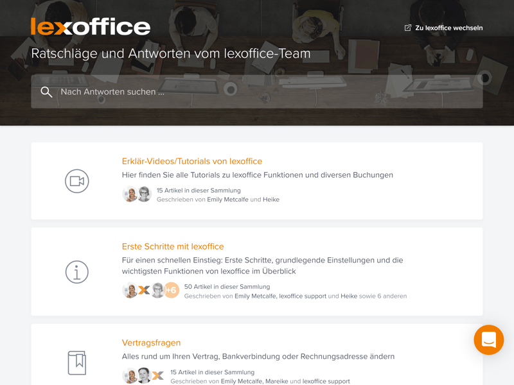
Task: Click the external link icon beside Zu lexoffice wechseln
Action: coord(408,28)
